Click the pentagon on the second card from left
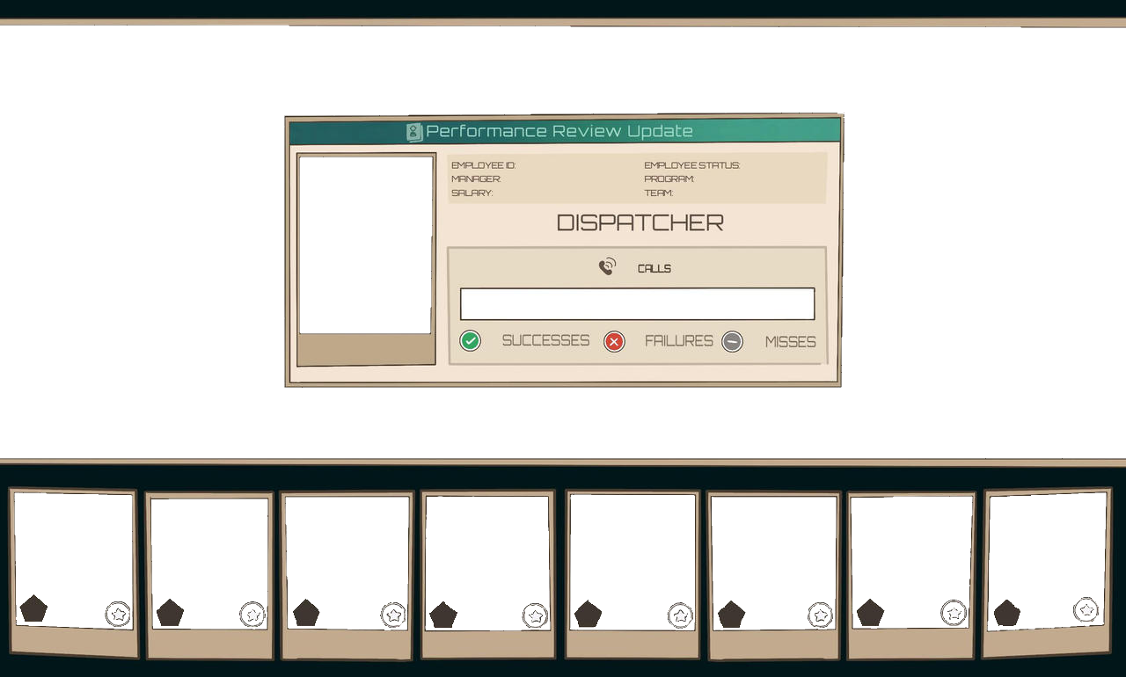The image size is (1126, 677). point(170,613)
